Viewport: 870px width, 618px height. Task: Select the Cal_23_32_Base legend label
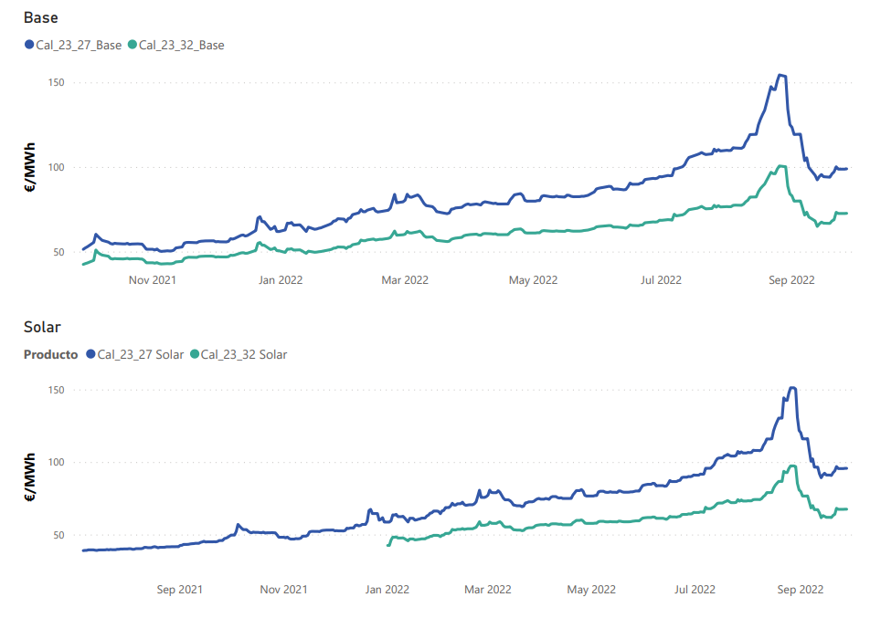(181, 45)
